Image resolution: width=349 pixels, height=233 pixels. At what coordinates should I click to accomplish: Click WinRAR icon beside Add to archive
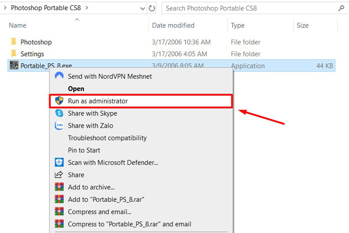(x=59, y=187)
